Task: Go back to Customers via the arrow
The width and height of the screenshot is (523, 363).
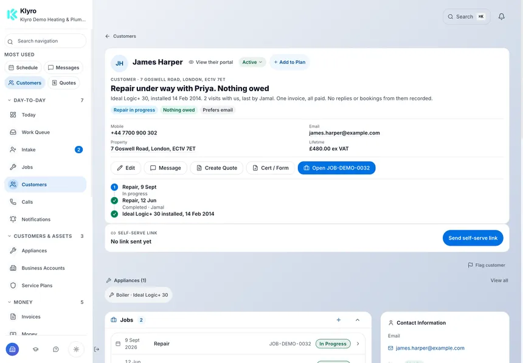Action: click(x=108, y=36)
